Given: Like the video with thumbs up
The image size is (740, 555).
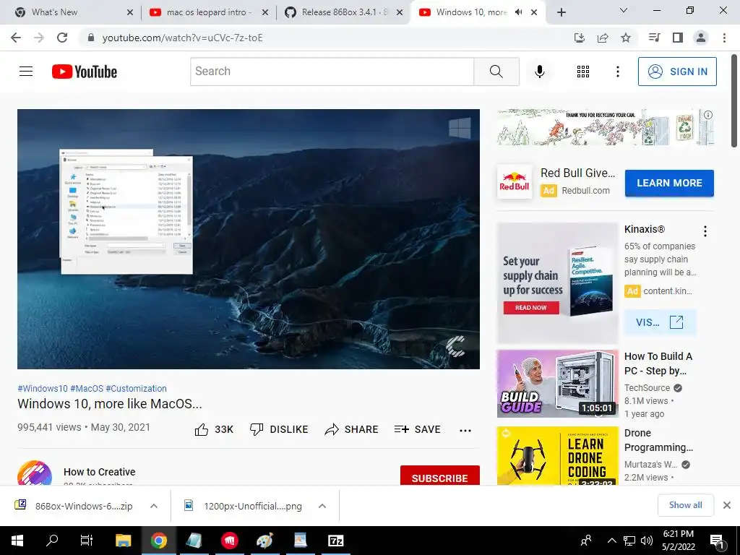Looking at the screenshot, I should tap(202, 429).
